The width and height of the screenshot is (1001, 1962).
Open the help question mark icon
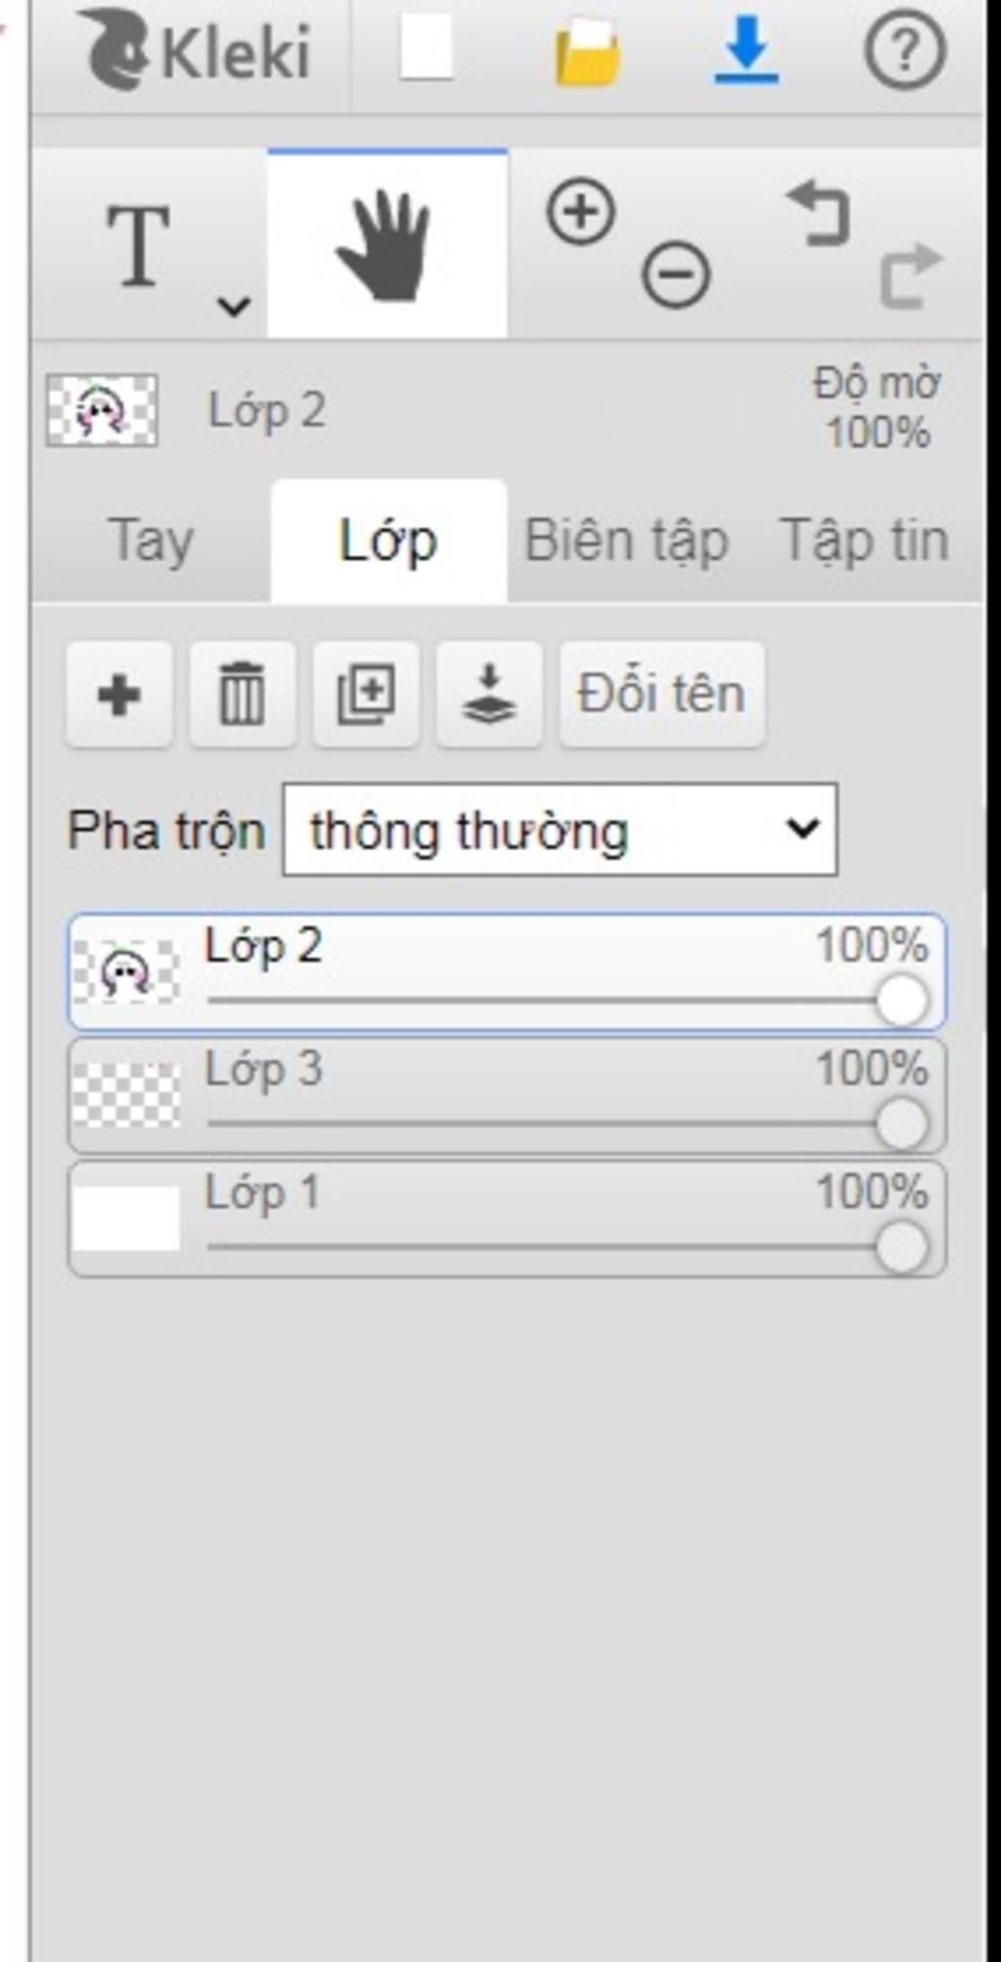point(905,49)
